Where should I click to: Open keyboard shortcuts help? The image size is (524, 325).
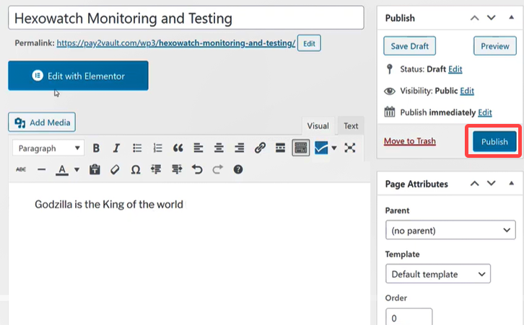[238, 169]
